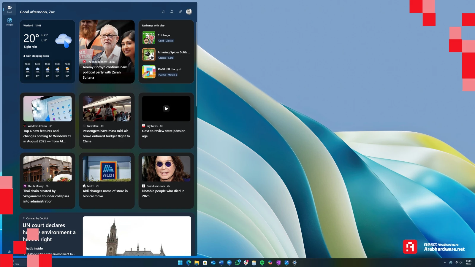Viewport: 475px width, 267px height.
Task: Open the Cribbage game icon
Action: point(149,38)
